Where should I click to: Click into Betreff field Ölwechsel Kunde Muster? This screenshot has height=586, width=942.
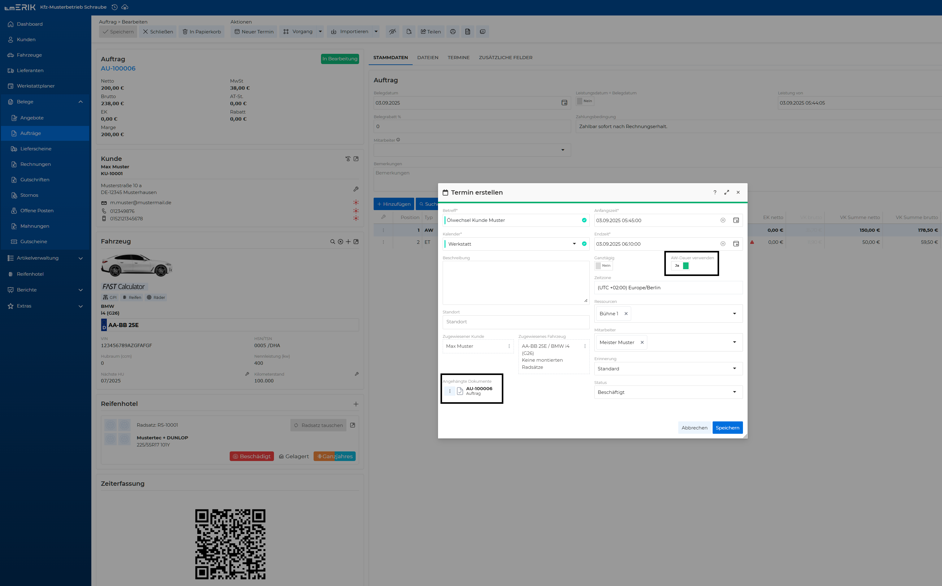(x=516, y=221)
